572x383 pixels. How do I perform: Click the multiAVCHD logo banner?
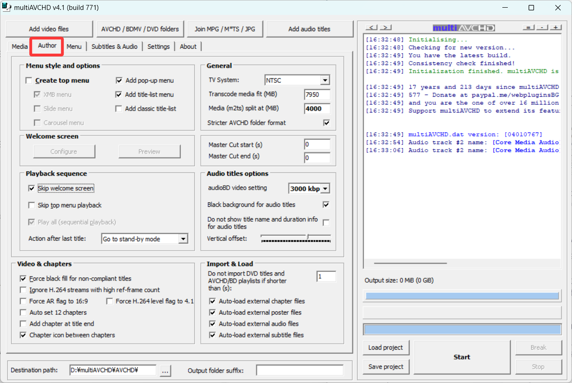464,28
